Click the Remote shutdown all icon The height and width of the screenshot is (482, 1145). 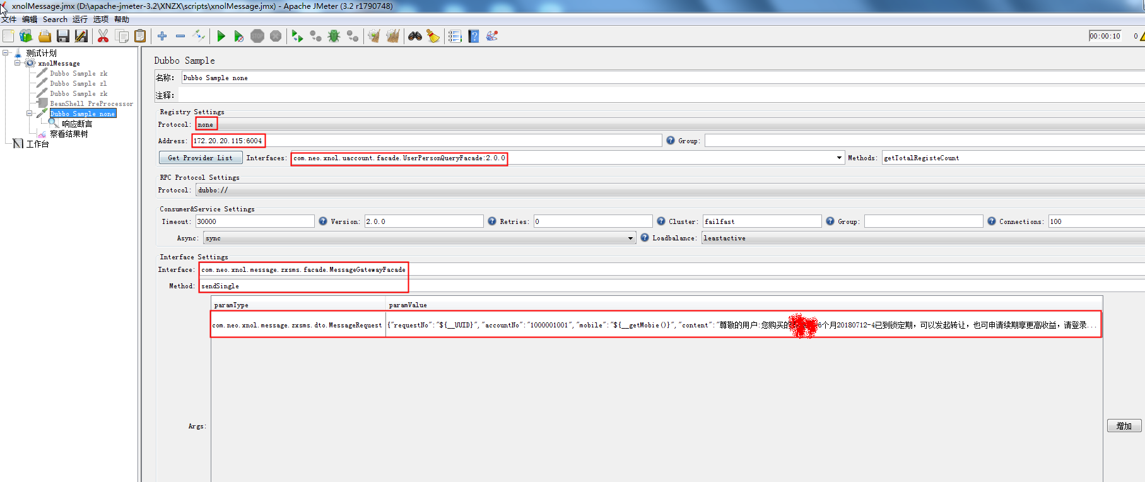[353, 36]
